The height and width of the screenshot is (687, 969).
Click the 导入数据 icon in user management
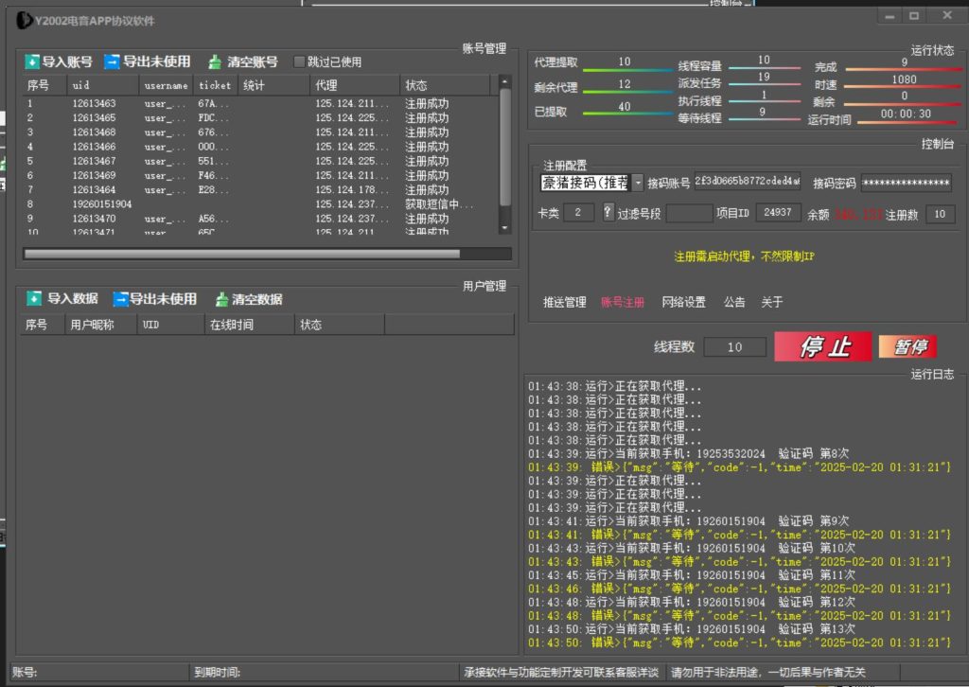click(x=34, y=299)
